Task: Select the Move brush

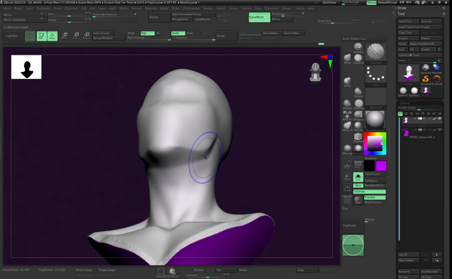Action: 347,59
